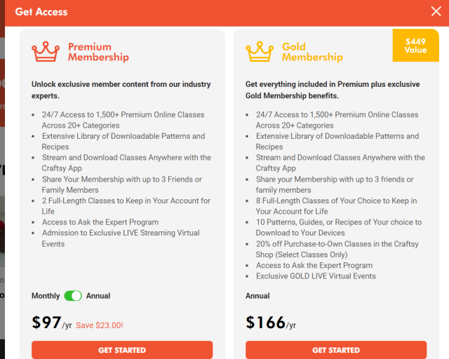Click the Annual label in the Gold card
The image size is (449, 359).
(x=257, y=296)
